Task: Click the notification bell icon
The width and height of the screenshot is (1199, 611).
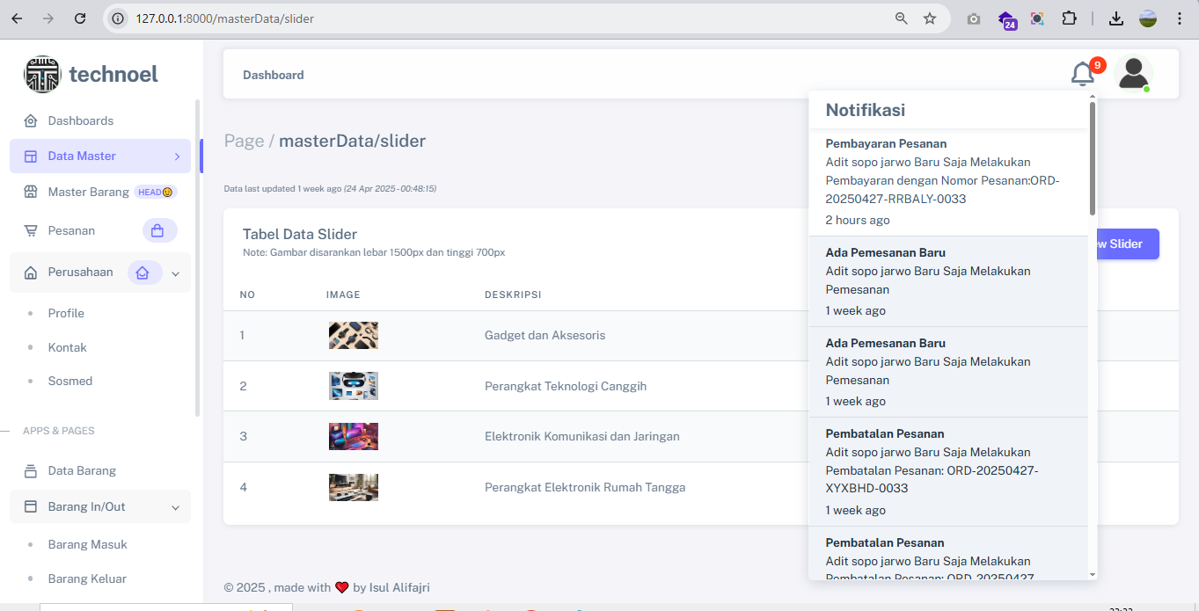Action: point(1082,75)
